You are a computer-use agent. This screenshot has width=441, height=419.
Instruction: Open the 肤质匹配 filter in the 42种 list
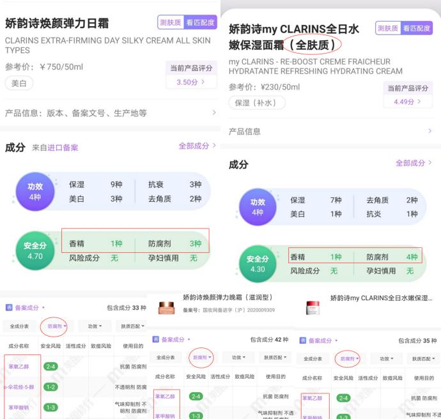click(x=275, y=358)
